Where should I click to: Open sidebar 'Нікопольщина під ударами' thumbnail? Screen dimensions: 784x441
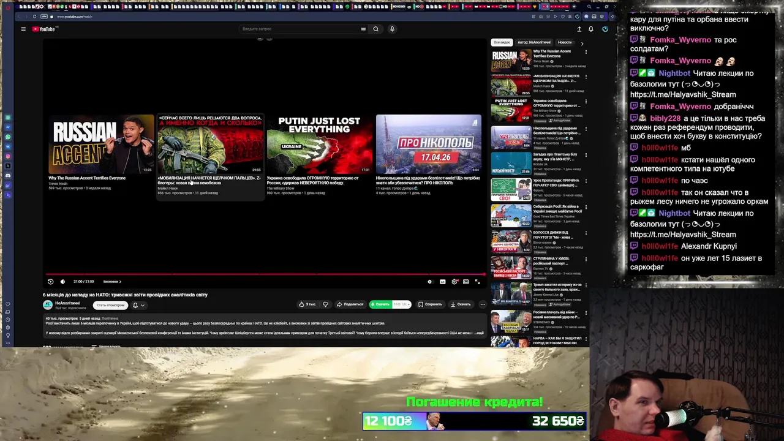click(x=511, y=137)
